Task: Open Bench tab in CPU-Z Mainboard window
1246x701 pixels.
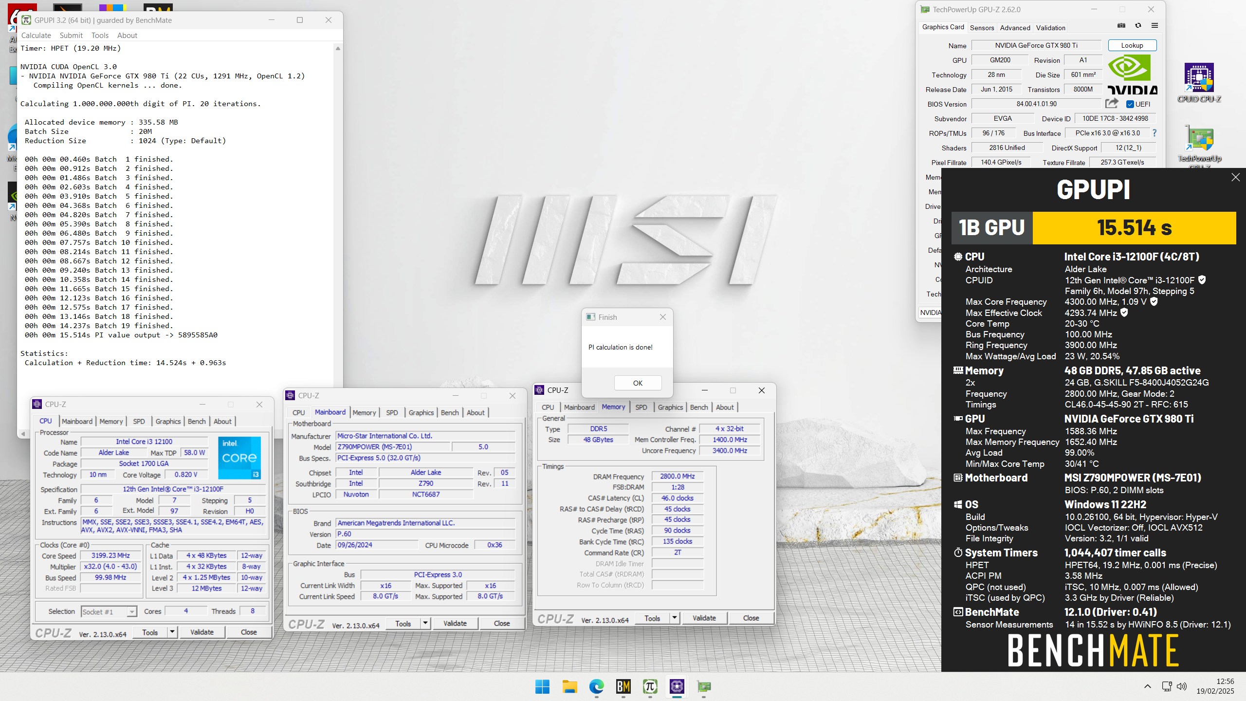Action: pos(450,412)
